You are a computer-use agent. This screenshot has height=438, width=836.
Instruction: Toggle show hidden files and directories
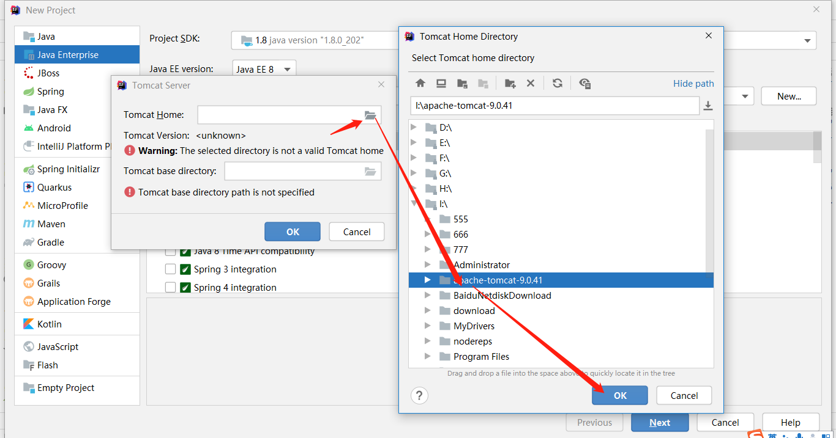584,83
